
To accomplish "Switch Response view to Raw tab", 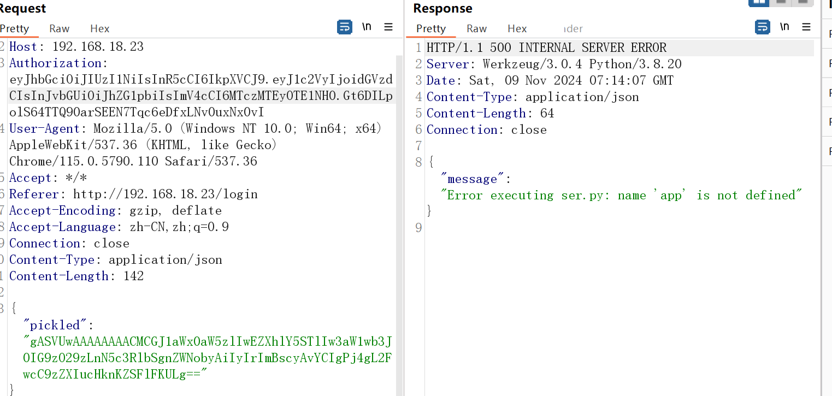I will click(x=477, y=28).
